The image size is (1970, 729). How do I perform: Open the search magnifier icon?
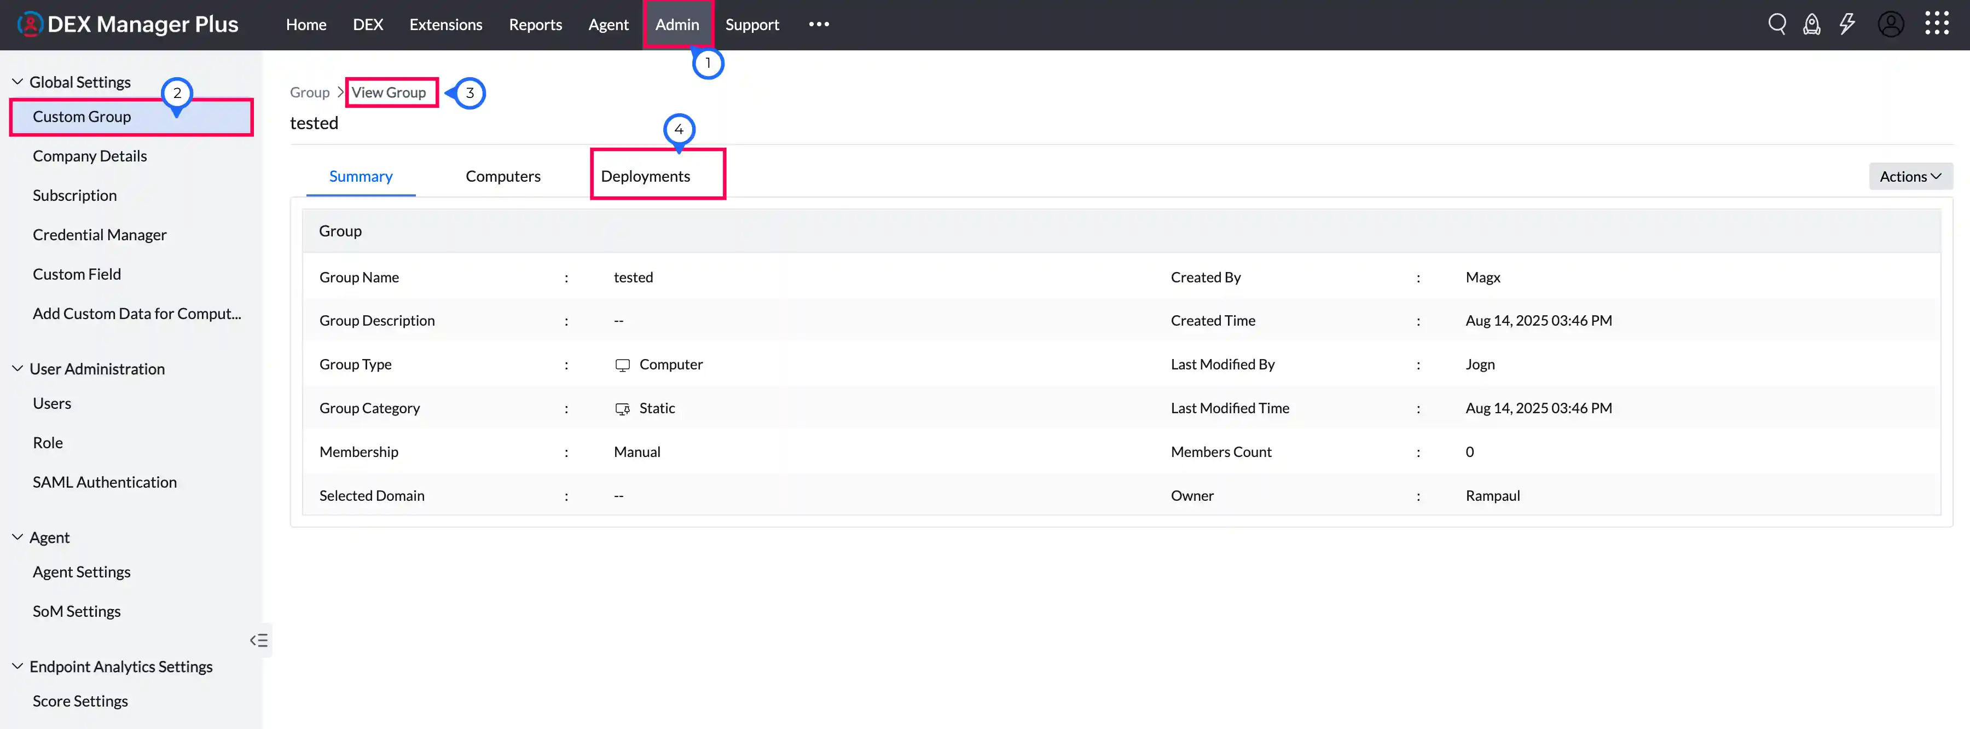[x=1776, y=25]
